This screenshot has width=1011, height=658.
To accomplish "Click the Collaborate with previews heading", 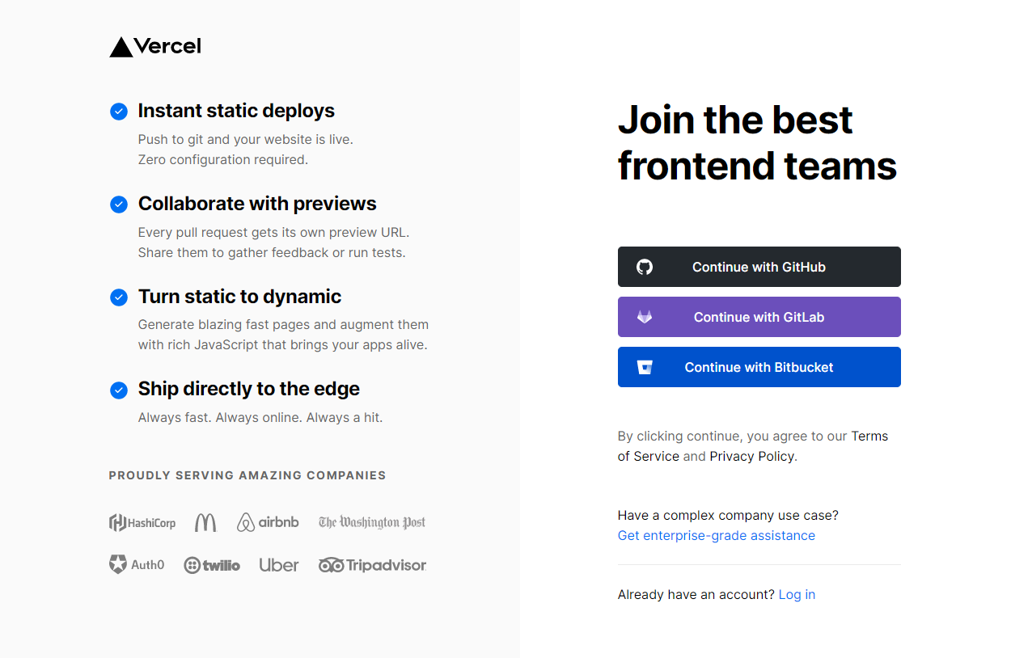I will click(257, 204).
